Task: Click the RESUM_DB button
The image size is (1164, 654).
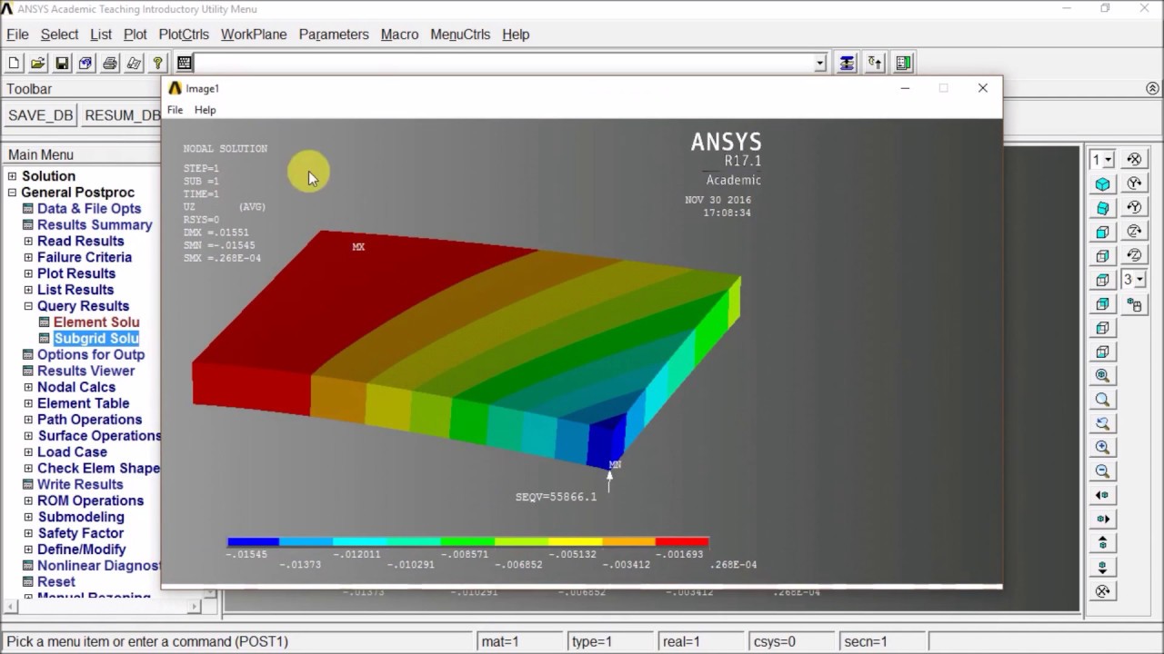Action: [x=122, y=115]
